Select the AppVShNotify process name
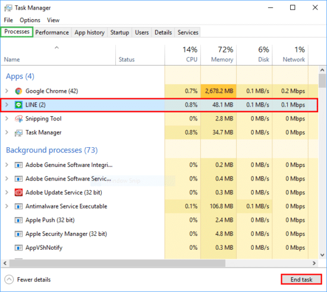 44,248
